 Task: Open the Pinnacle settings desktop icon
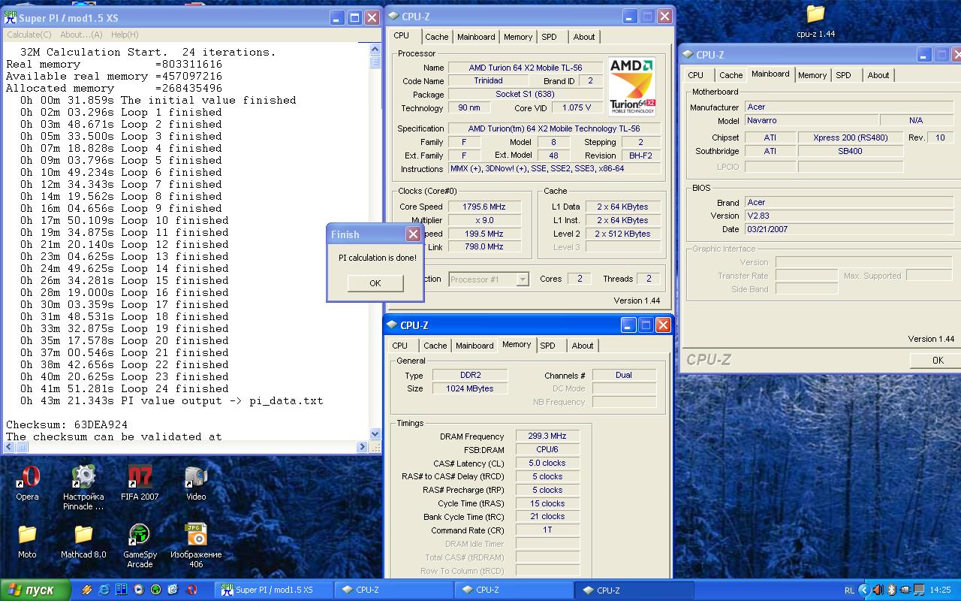pyautogui.click(x=83, y=487)
